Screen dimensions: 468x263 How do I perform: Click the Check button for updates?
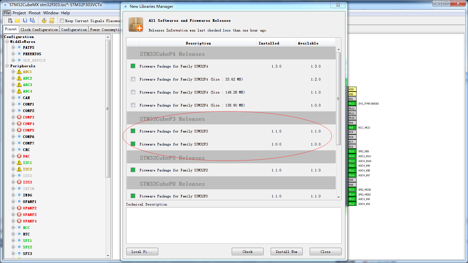[x=248, y=252]
